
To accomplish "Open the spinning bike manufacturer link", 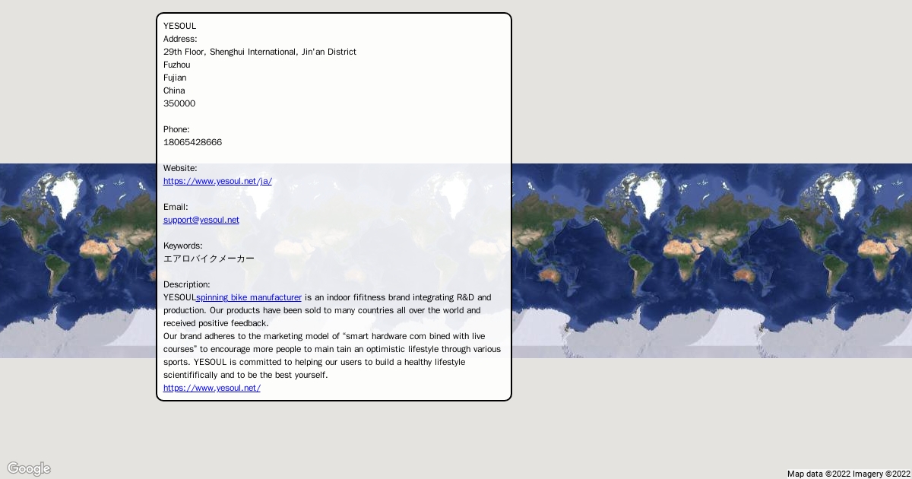I will (x=249, y=297).
